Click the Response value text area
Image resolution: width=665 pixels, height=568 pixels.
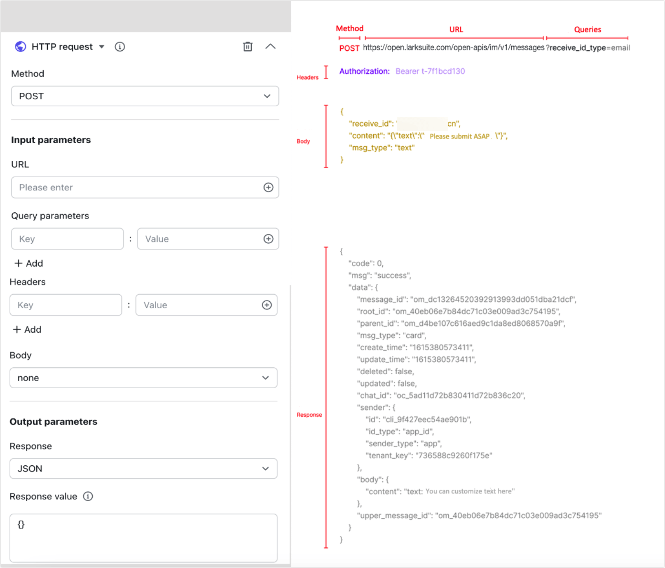click(x=143, y=537)
